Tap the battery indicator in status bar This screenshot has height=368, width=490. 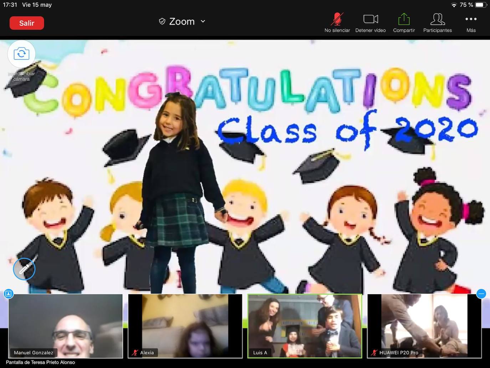(x=480, y=5)
